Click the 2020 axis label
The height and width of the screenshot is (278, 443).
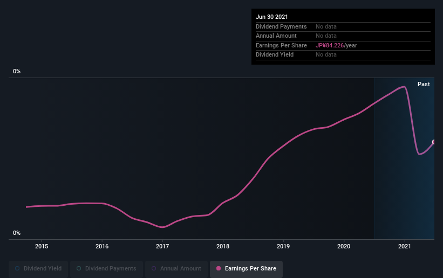point(344,246)
